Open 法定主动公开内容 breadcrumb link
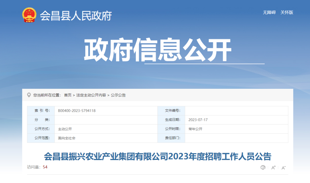The image size is (310, 183). [x=91, y=95]
